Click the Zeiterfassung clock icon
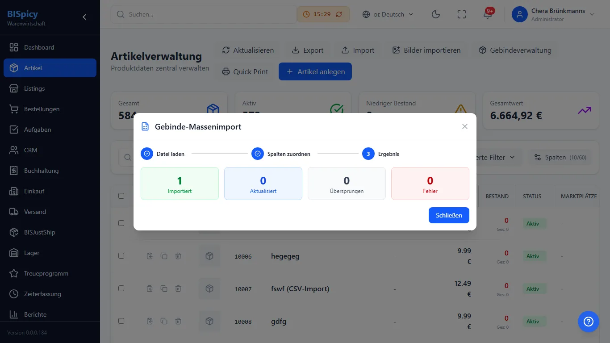 coord(14,294)
